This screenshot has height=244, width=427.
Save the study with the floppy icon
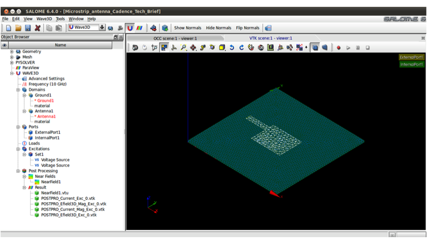tap(28, 28)
